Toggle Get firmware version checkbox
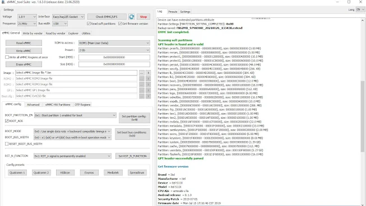The image size is (366, 206). 120,24
